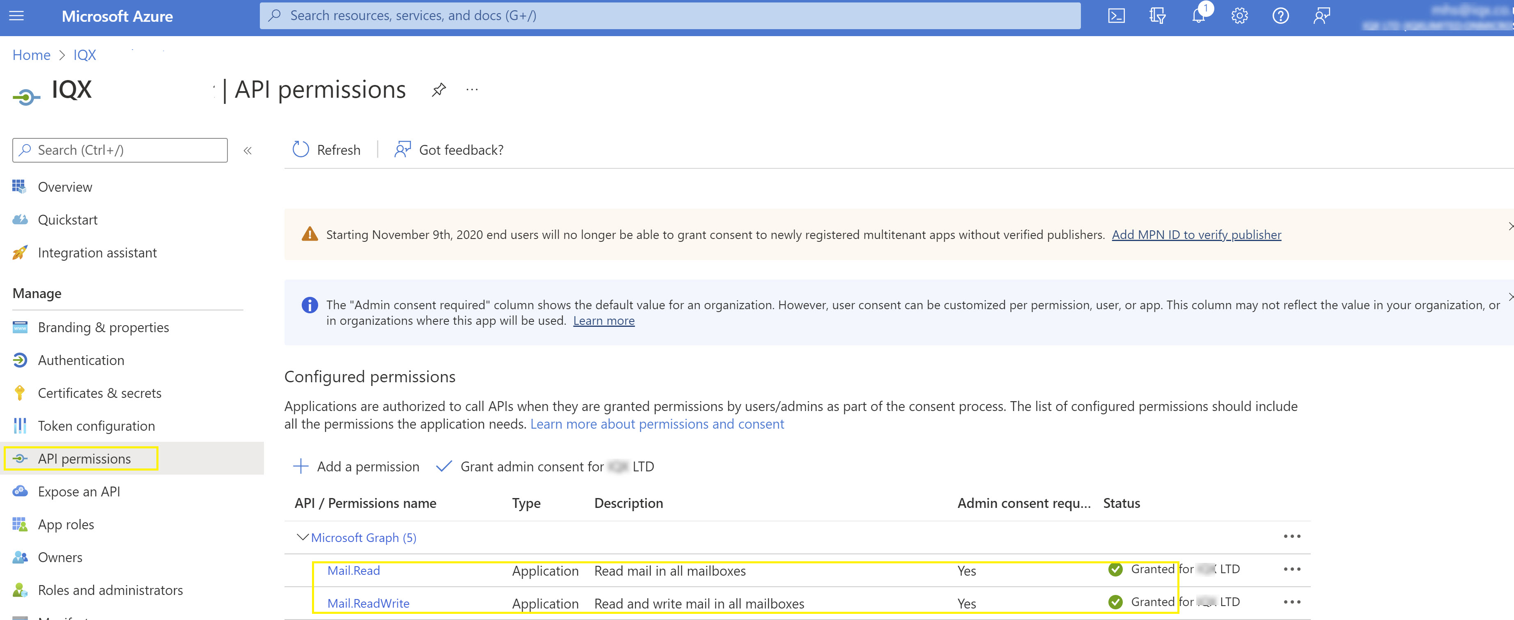This screenshot has width=1514, height=620.
Task: Open Owners in the sidebar
Action: tap(60, 557)
